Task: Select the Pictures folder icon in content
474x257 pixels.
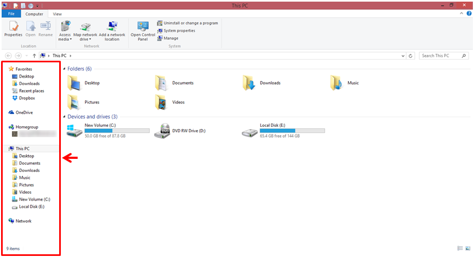Action: coord(74,102)
